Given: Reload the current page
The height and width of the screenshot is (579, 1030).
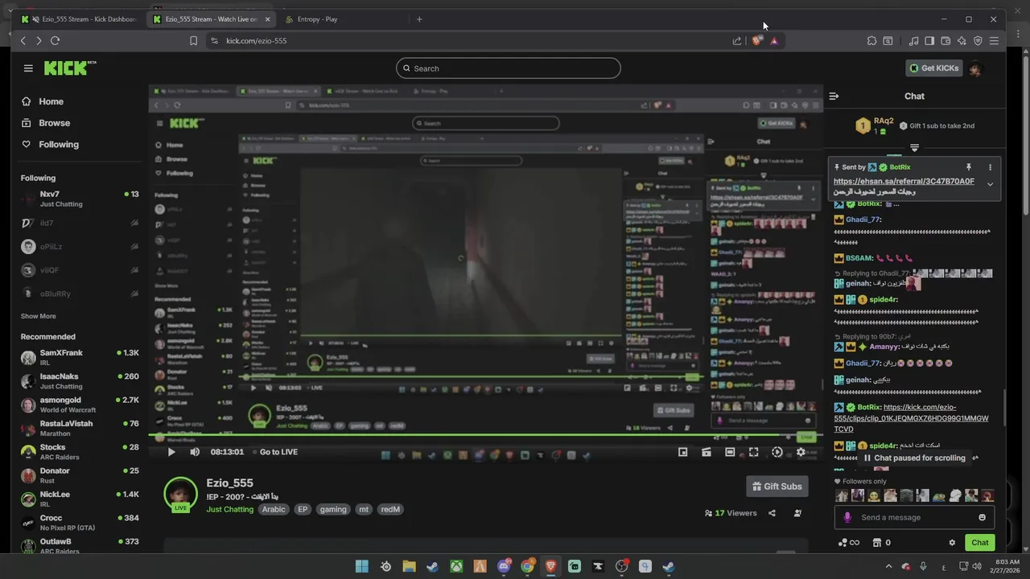Looking at the screenshot, I should [x=55, y=40].
